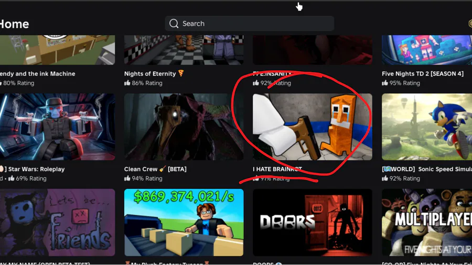Viewport: 472px width, 265px height.
Task: Open the Five Nights TD 2 thumbnail
Action: pyautogui.click(x=427, y=50)
